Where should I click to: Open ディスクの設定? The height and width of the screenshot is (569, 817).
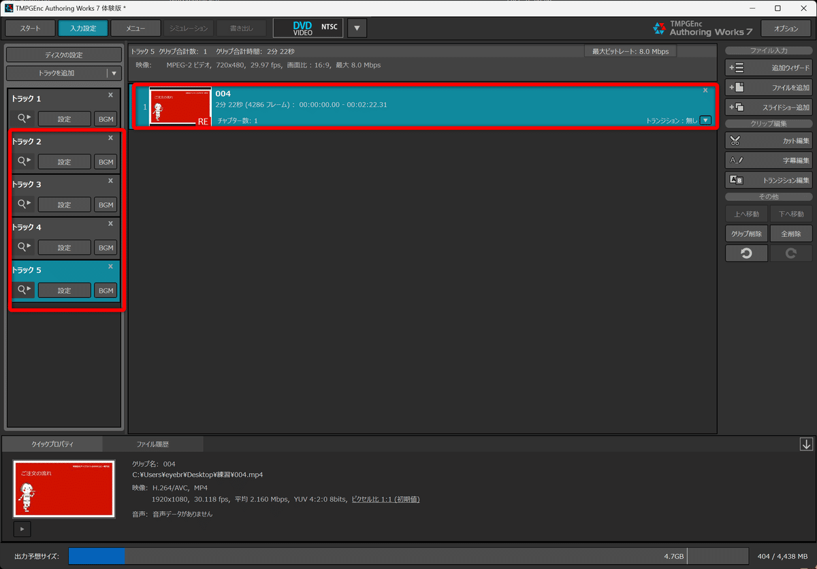pos(64,55)
